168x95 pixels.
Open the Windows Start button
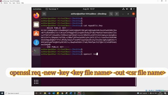point(2,93)
